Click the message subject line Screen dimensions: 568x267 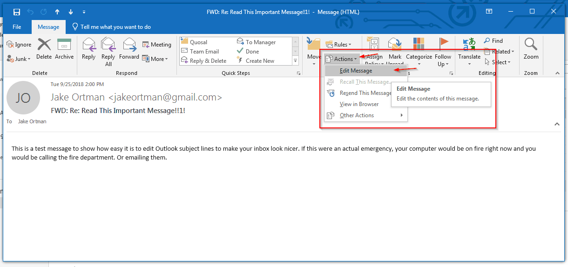coord(118,111)
